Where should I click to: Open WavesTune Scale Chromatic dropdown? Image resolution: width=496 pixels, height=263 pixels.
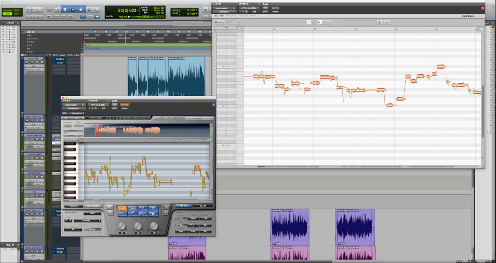(88, 220)
